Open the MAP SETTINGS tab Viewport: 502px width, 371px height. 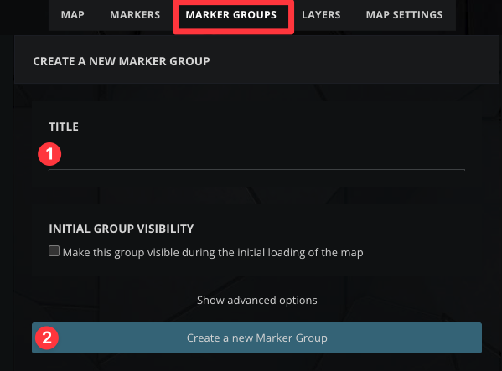coord(404,15)
